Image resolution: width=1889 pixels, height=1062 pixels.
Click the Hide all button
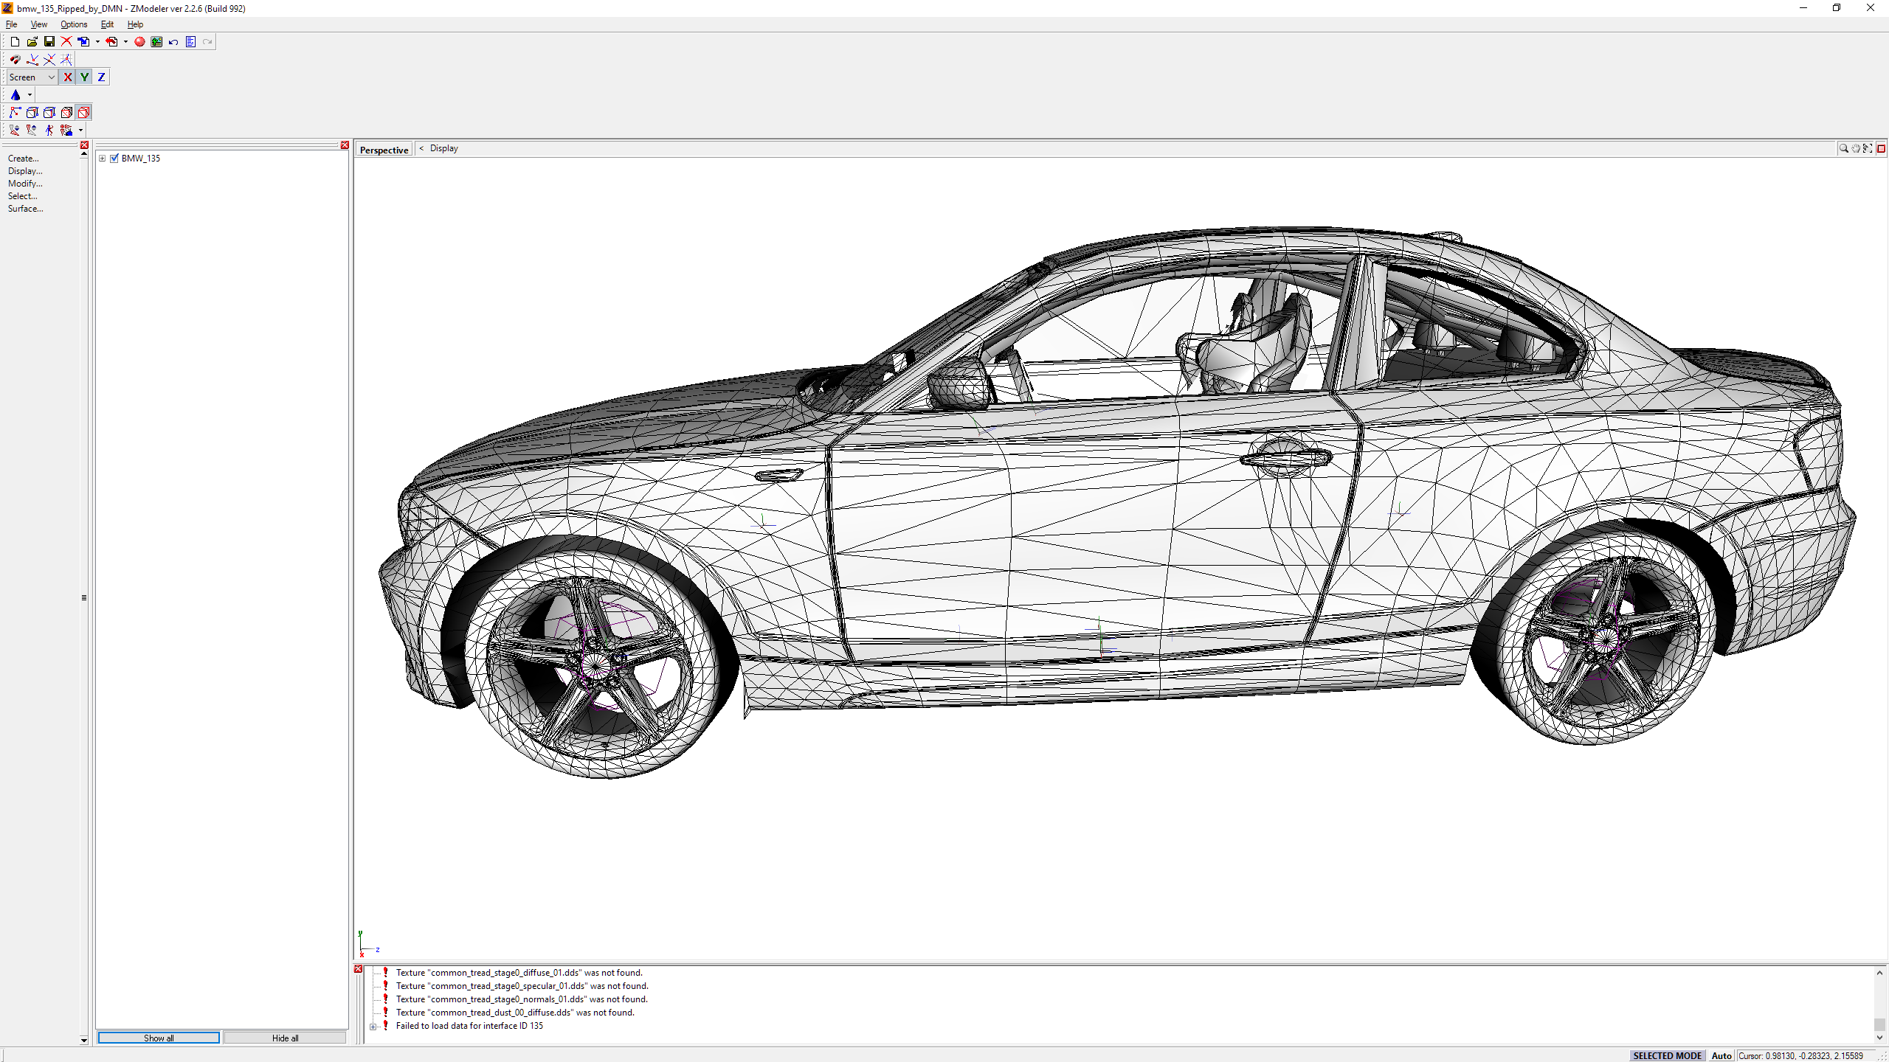point(285,1038)
